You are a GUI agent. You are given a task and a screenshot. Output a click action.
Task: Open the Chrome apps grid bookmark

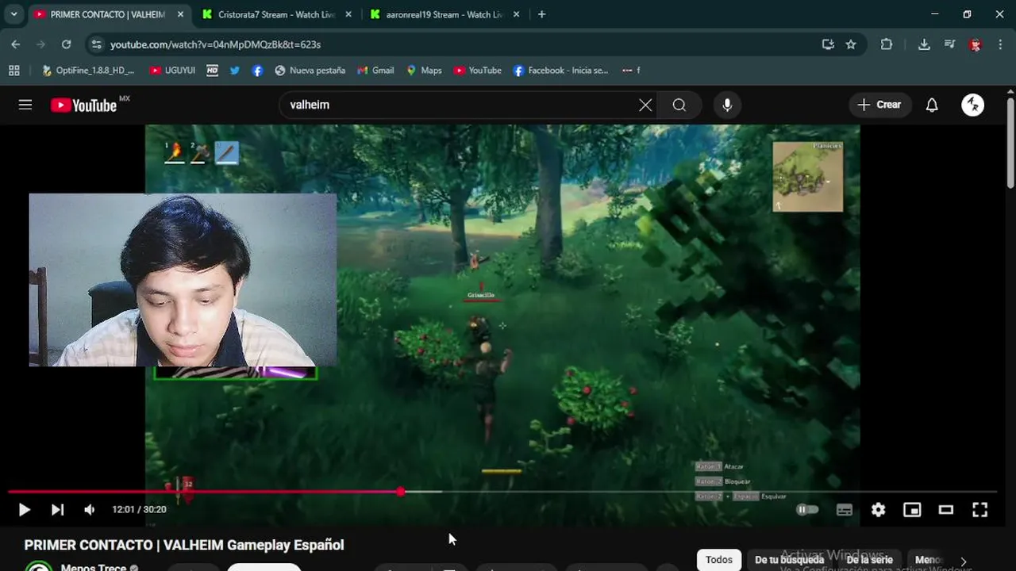pyautogui.click(x=13, y=71)
